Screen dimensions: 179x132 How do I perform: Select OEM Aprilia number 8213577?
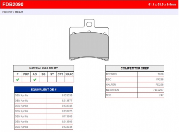[x=44, y=101]
